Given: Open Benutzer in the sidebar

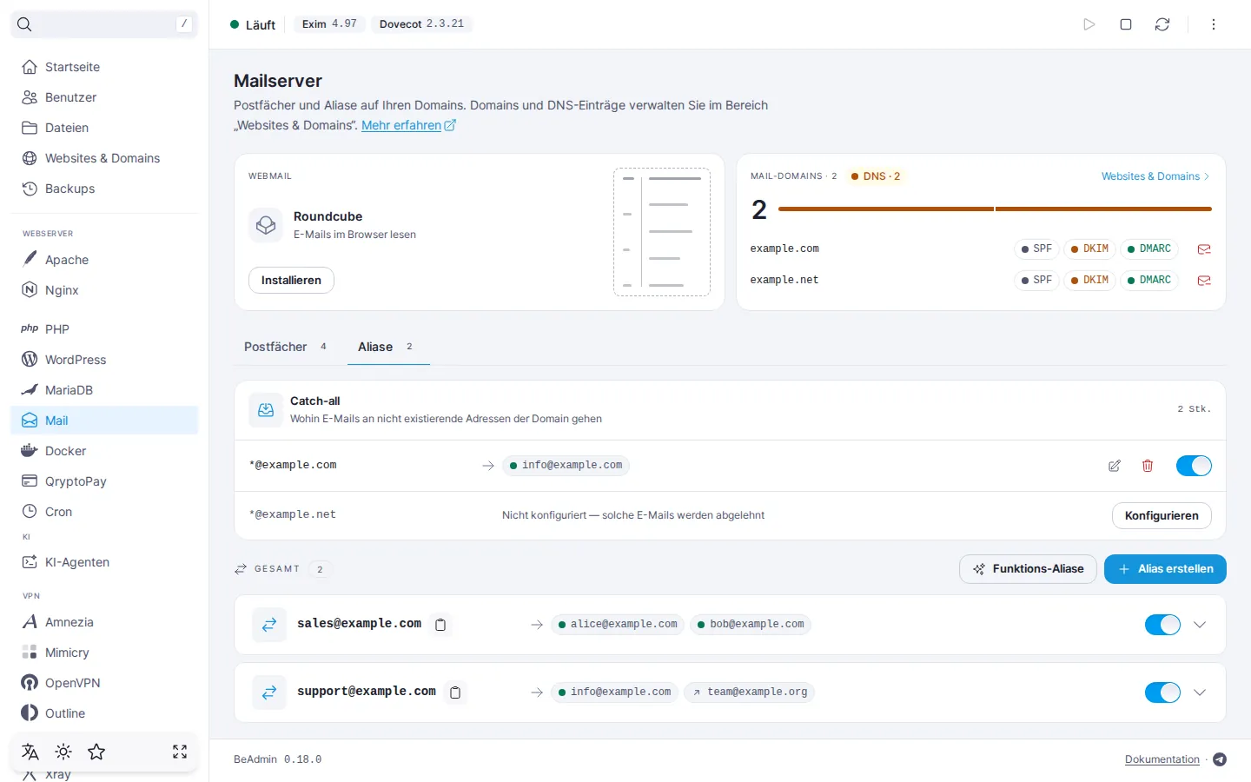Looking at the screenshot, I should (x=104, y=97).
